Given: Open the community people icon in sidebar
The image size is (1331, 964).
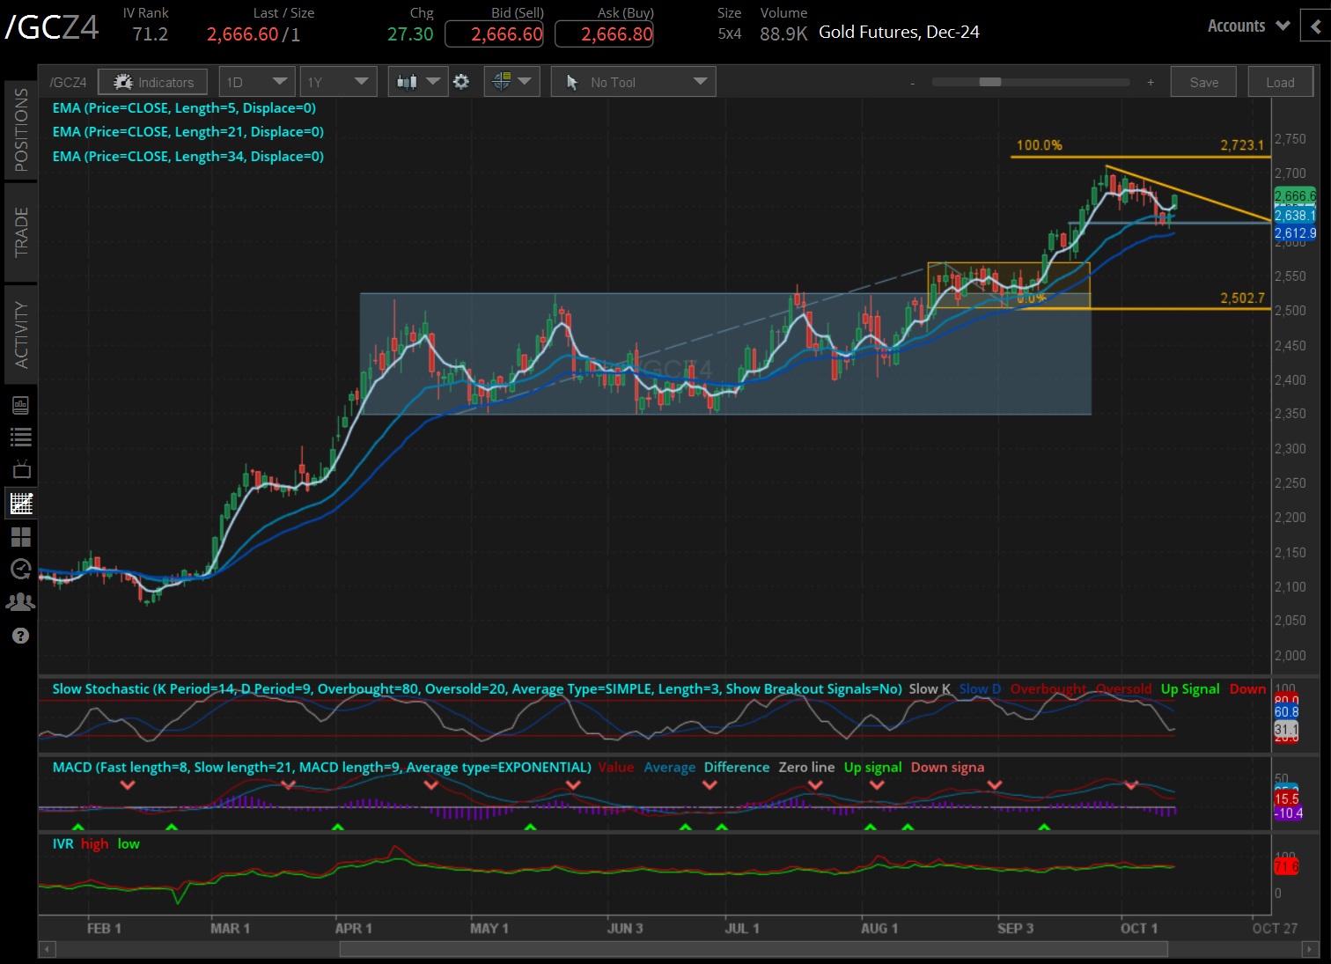Looking at the screenshot, I should pyautogui.click(x=20, y=601).
